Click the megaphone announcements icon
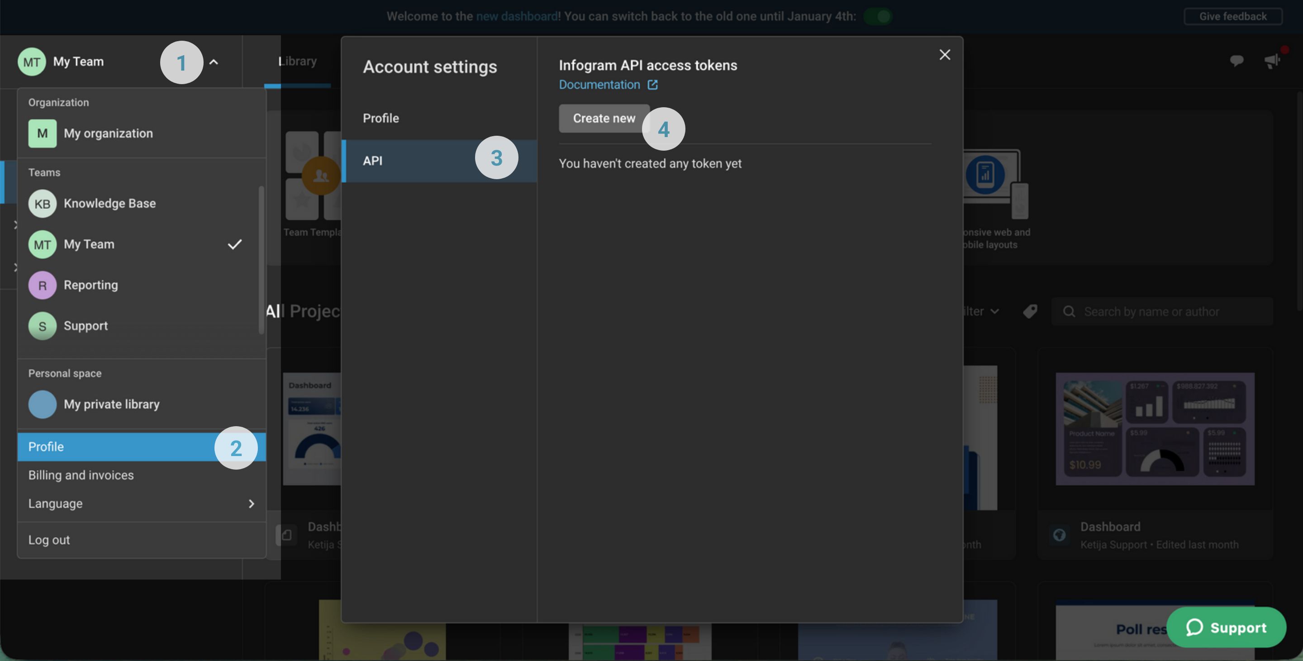Image resolution: width=1303 pixels, height=661 pixels. pos(1272,61)
